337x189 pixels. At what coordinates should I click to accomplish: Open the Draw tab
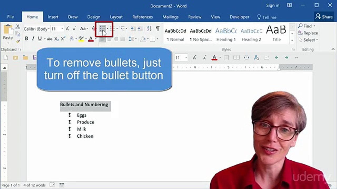(x=73, y=17)
